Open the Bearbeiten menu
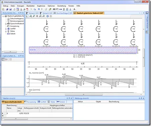 [31, 6]
